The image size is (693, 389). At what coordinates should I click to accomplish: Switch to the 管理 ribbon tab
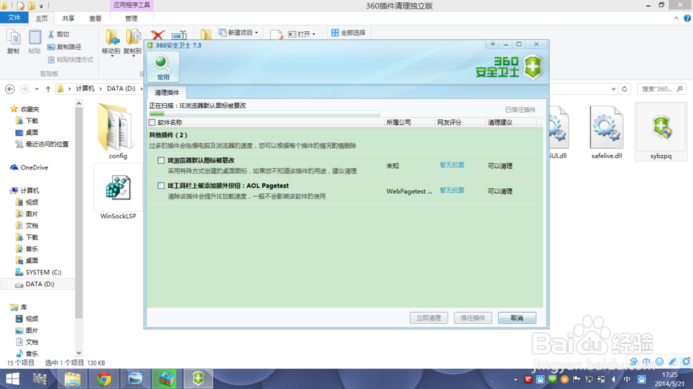(131, 18)
